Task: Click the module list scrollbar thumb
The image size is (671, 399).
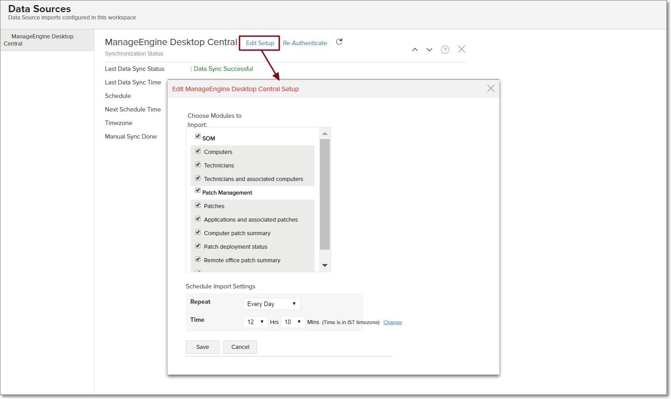Action: tap(325, 194)
